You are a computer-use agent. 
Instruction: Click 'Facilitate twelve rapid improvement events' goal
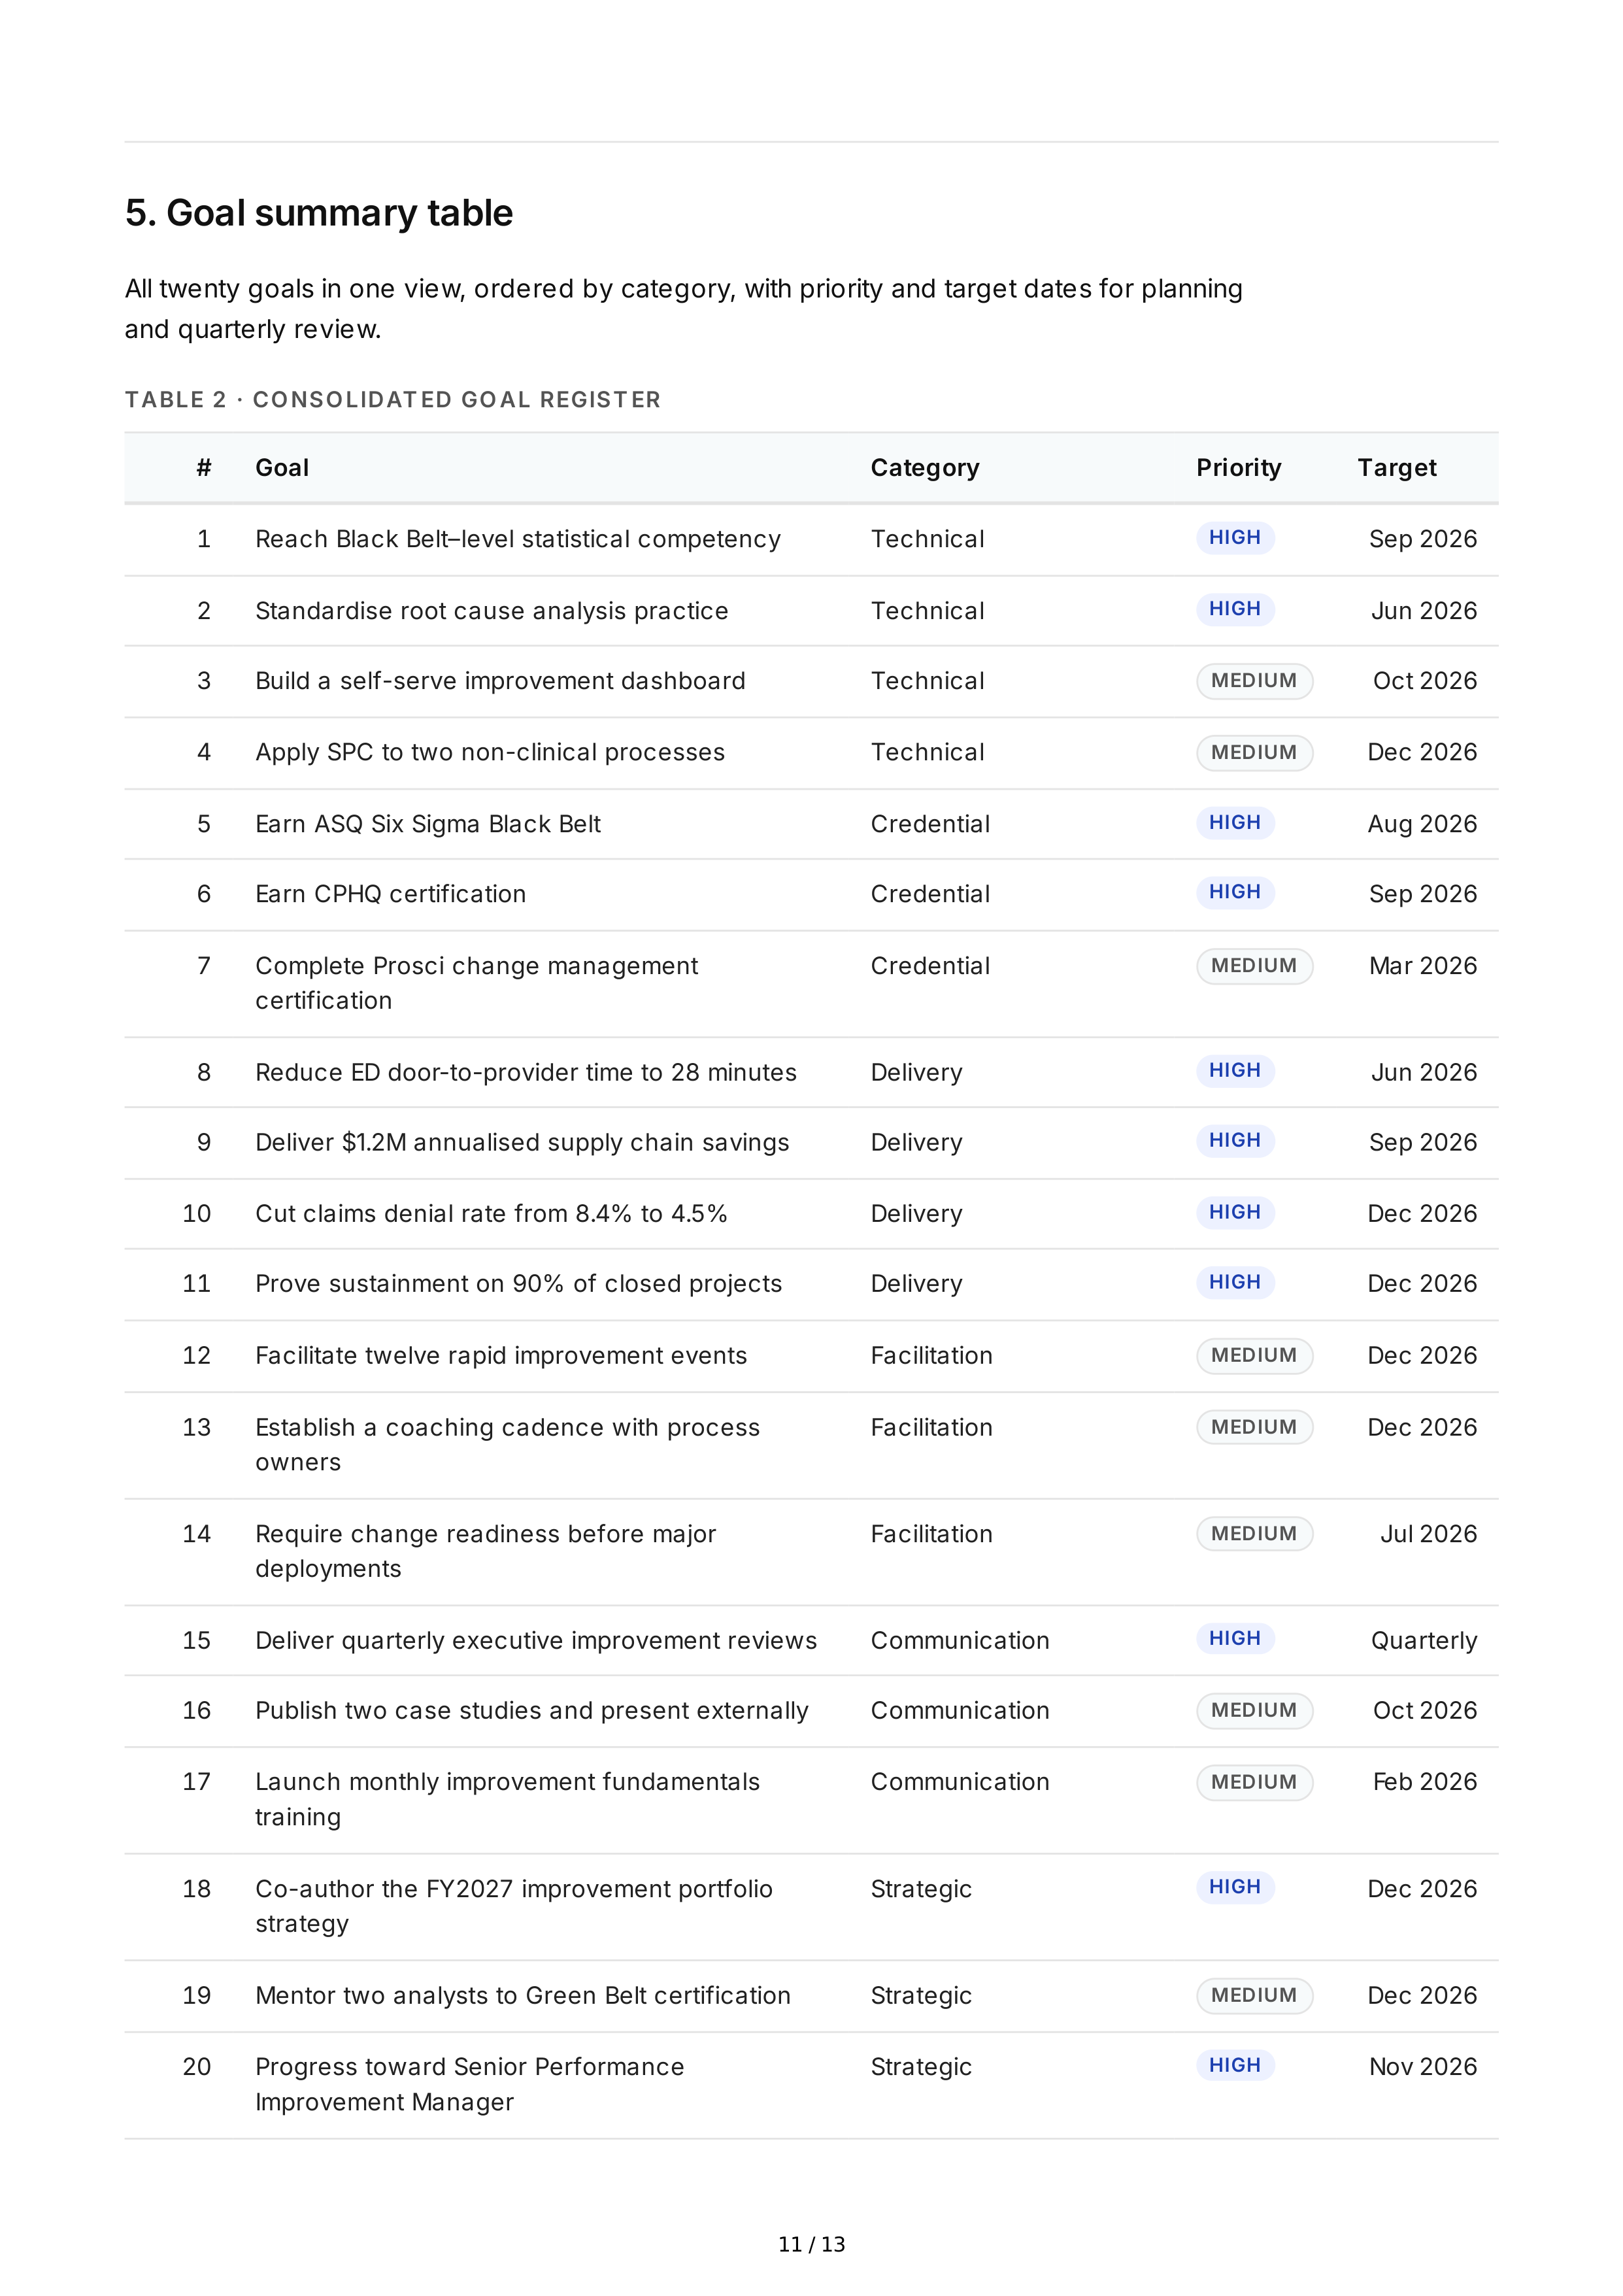(501, 1355)
